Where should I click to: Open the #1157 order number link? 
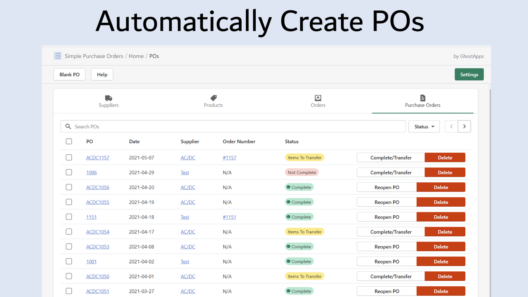pos(229,158)
